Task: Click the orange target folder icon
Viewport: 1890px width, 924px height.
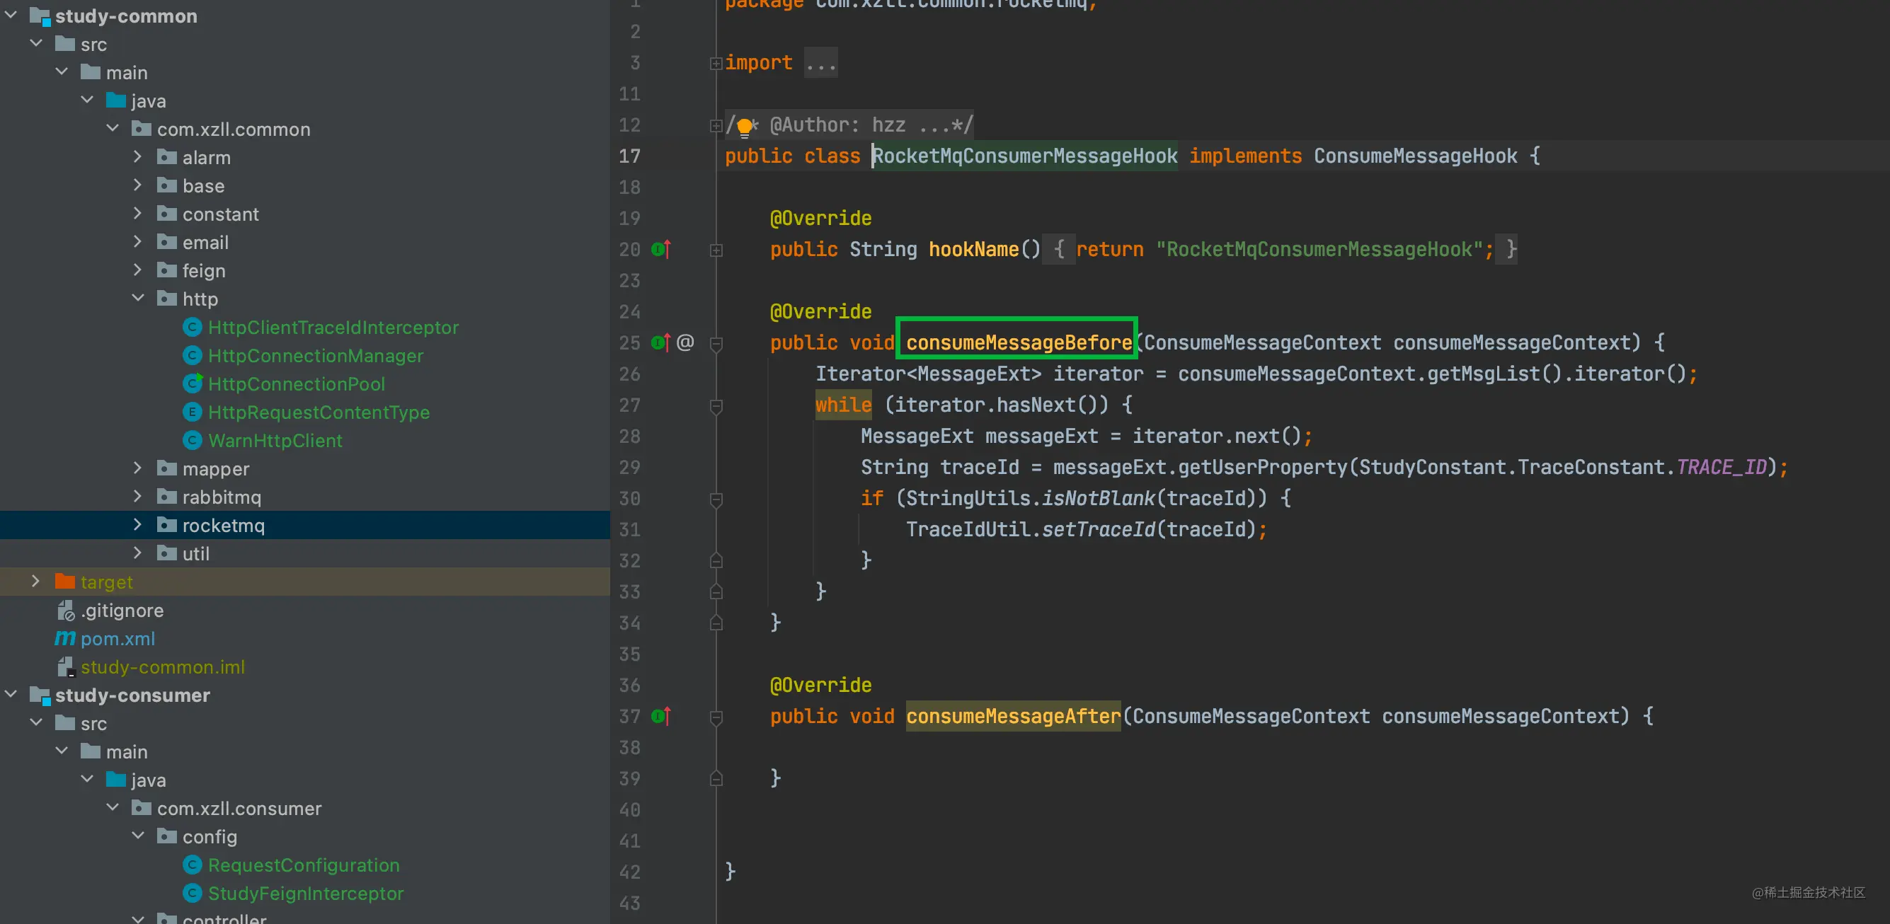Action: 65,582
